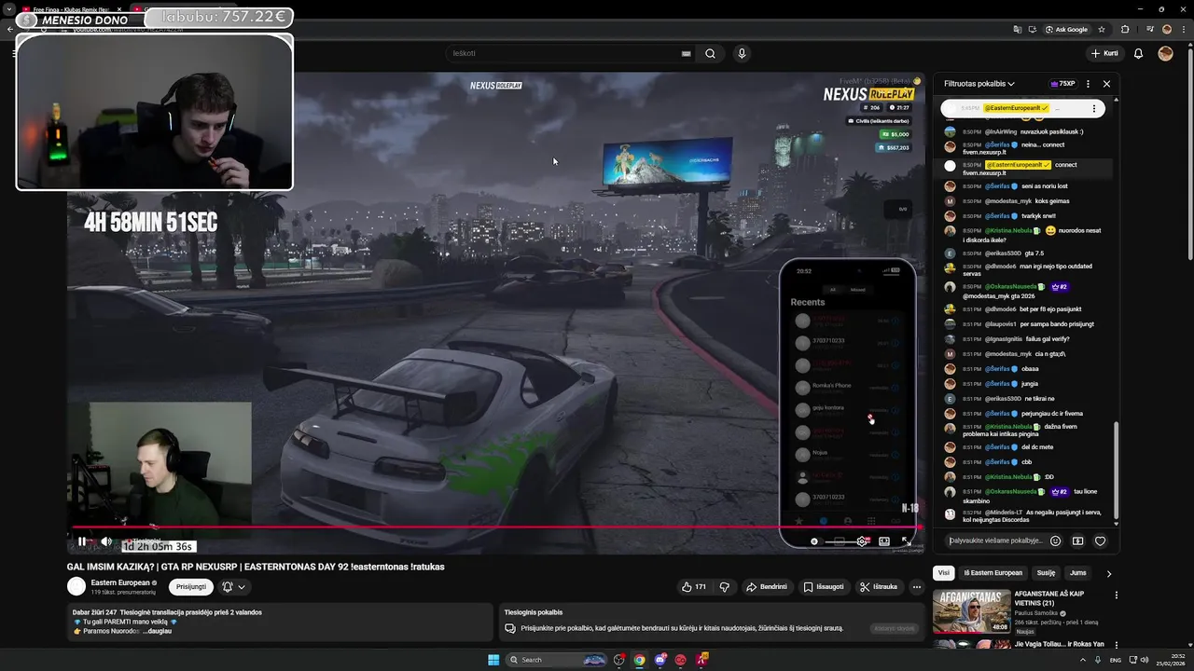Open YouTube notifications bell
The image size is (1194, 671).
pos(1138,53)
